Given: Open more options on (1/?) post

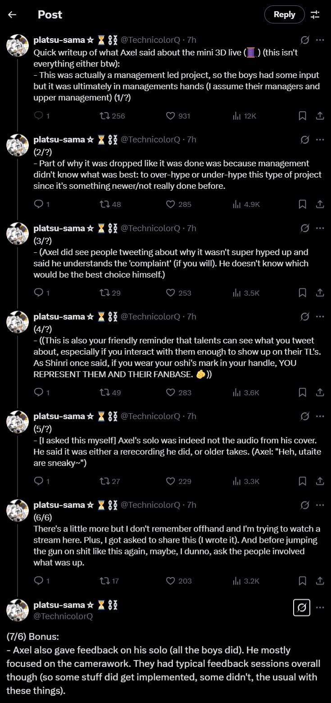Looking at the screenshot, I should click(x=320, y=40).
